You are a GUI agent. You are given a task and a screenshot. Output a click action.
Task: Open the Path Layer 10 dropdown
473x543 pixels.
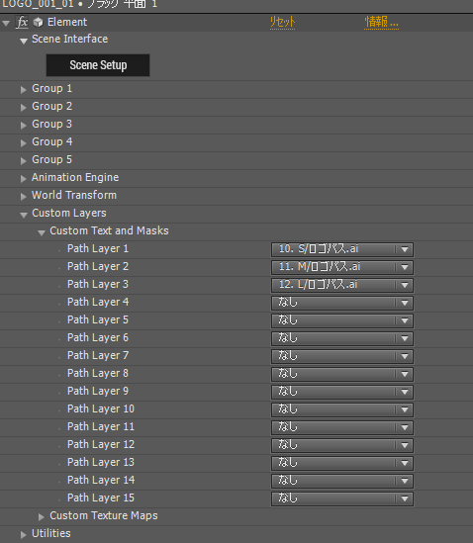(x=342, y=409)
